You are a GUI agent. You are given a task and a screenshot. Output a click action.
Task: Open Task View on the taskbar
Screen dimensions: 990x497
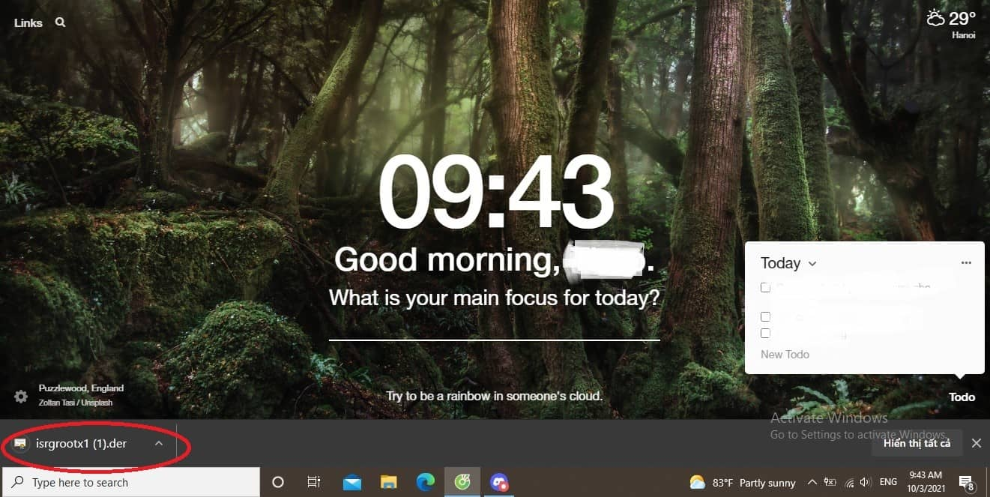coord(314,482)
